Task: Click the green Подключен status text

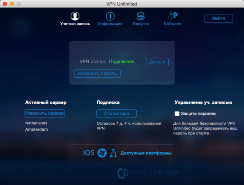Action: [x=122, y=62]
